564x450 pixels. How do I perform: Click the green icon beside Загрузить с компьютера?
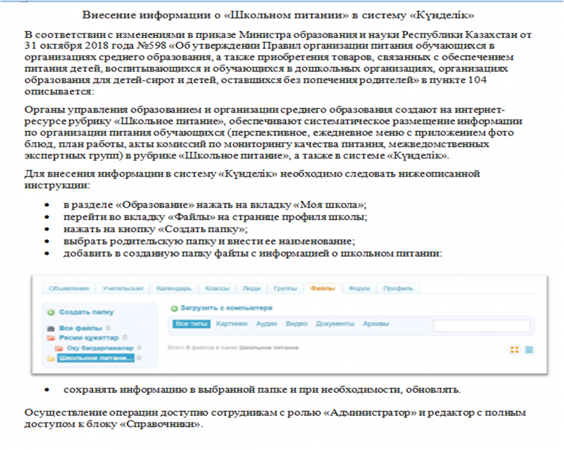(x=174, y=308)
